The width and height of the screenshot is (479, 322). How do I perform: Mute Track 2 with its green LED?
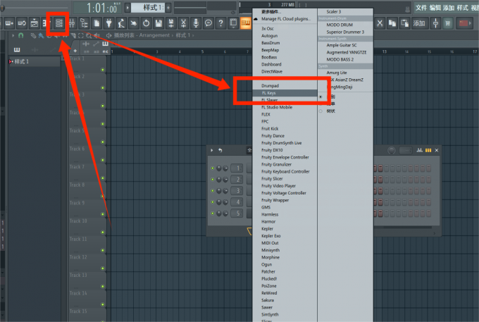[103, 88]
